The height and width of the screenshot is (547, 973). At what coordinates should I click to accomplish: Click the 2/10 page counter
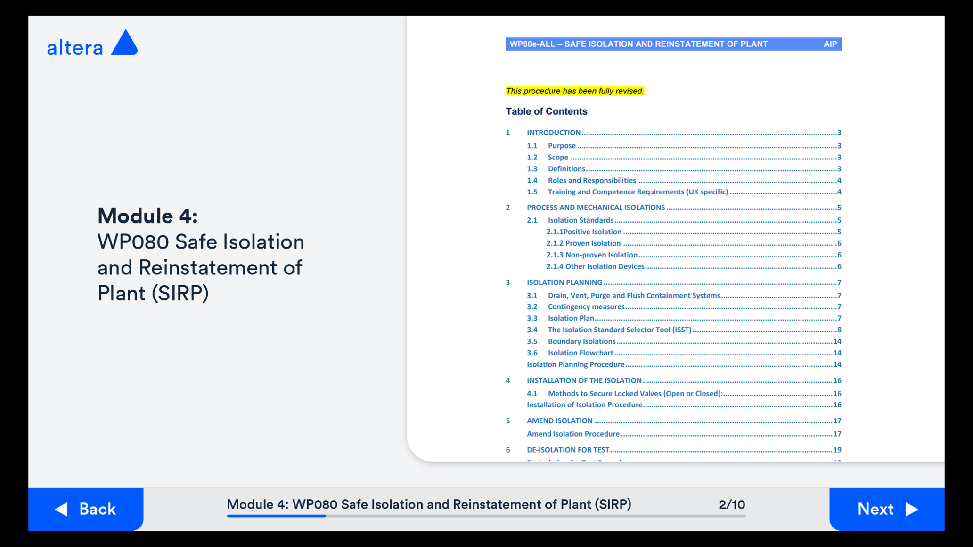tap(731, 504)
